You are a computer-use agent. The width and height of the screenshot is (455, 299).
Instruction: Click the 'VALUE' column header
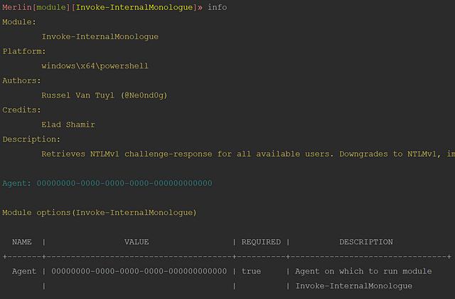[x=136, y=242]
